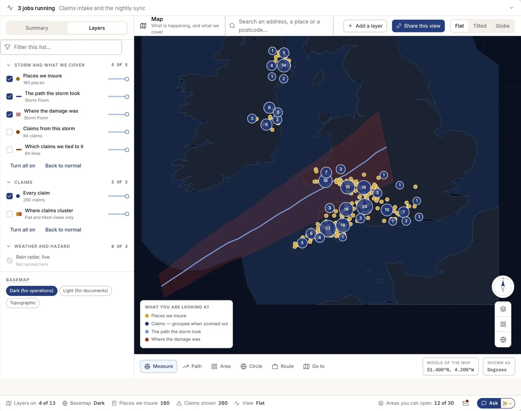Open the Ask assistant options dropdown
The width and height of the screenshot is (521, 411).
507,403
